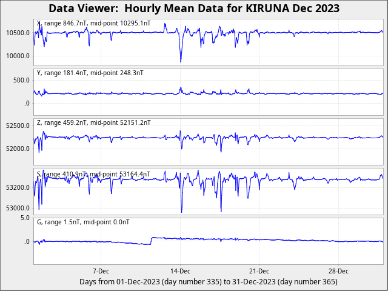Select the 53000.0 tick on the S plot
This screenshot has width=388, height=291.
(18, 208)
